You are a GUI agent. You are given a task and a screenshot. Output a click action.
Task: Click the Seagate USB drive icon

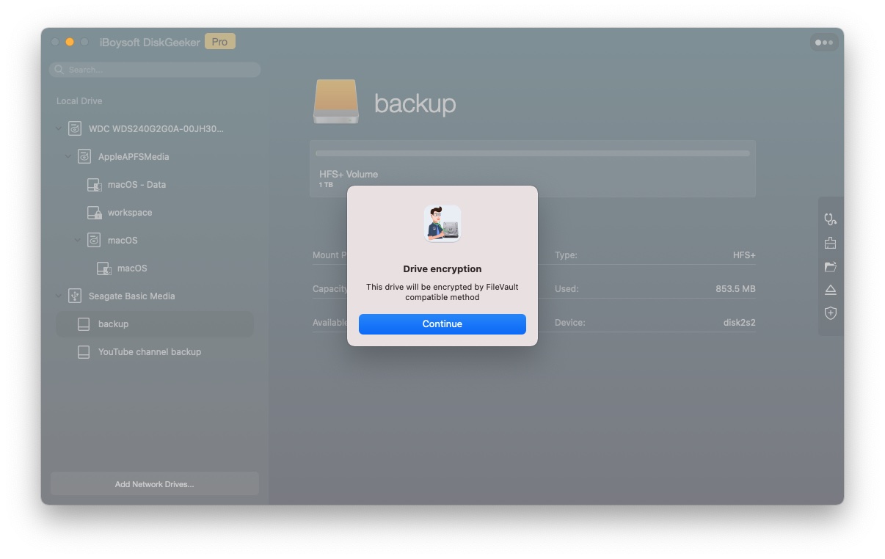74,296
